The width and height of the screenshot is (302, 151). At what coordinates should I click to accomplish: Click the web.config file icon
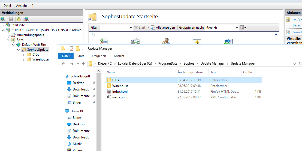pyautogui.click(x=109, y=97)
